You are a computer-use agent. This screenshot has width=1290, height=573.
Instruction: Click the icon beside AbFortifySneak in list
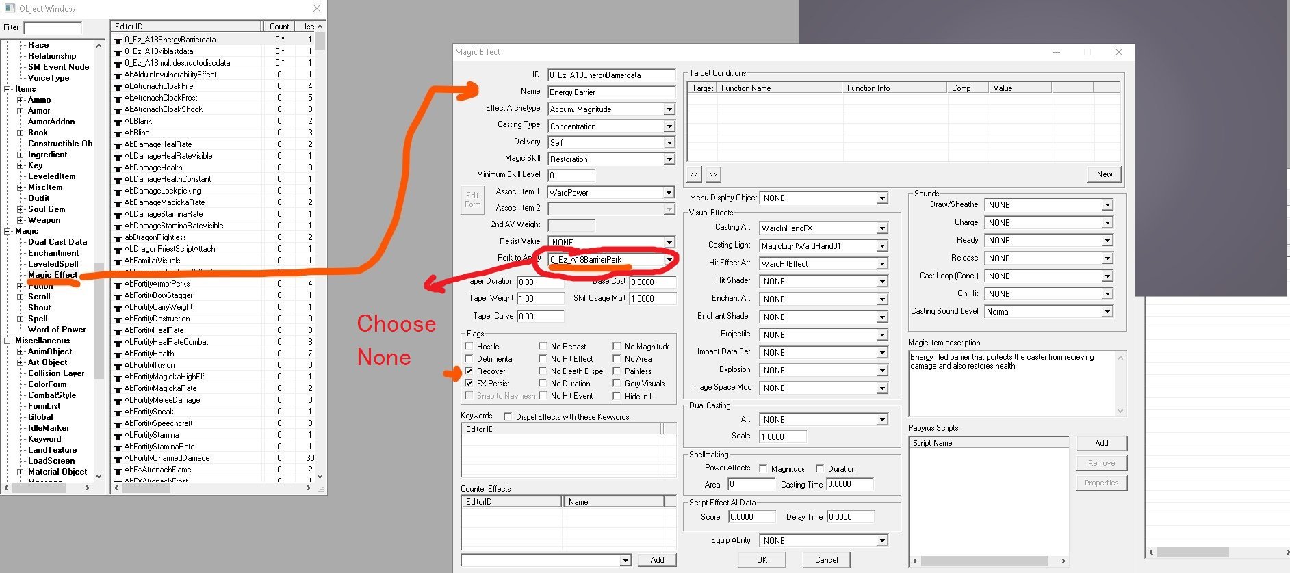pos(118,412)
